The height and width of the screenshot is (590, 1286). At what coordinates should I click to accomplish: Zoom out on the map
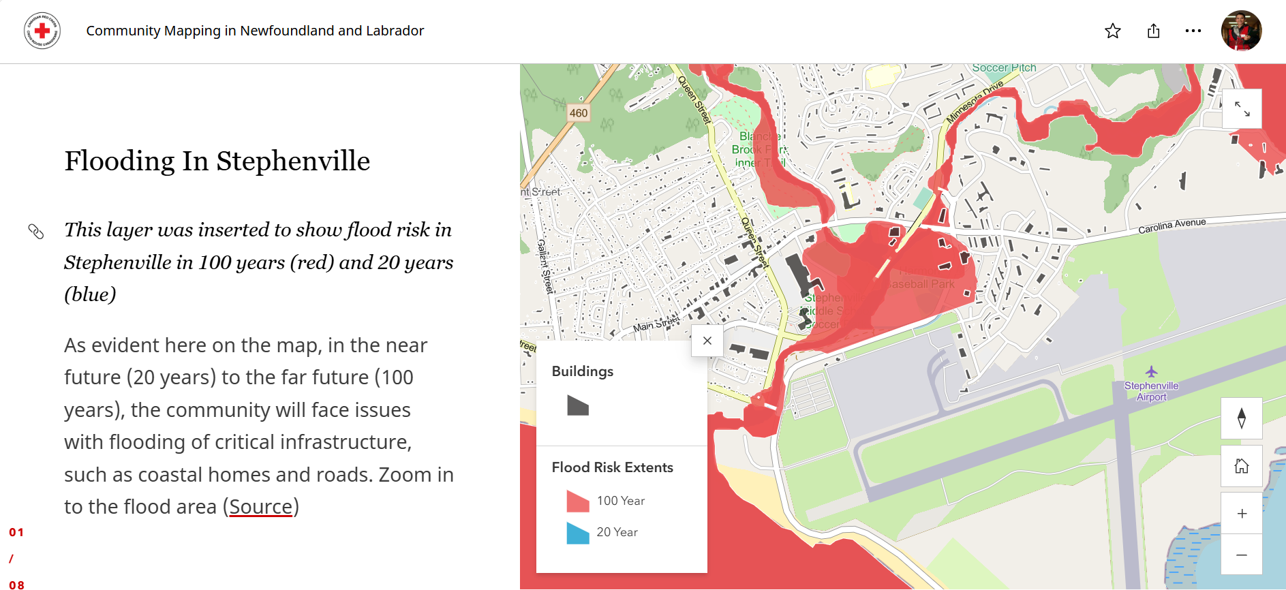[x=1241, y=555]
